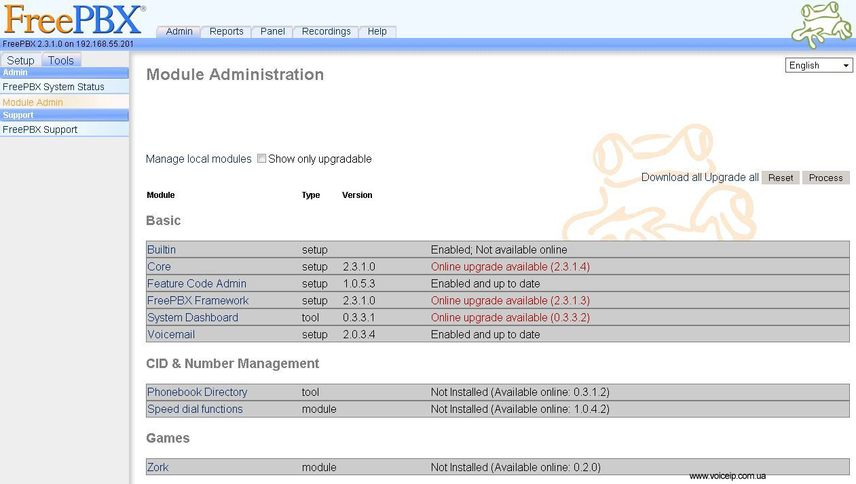Expand the Core module
856x484 pixels.
click(x=159, y=266)
